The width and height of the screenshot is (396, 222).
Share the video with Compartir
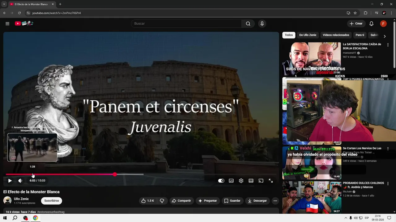click(x=181, y=201)
